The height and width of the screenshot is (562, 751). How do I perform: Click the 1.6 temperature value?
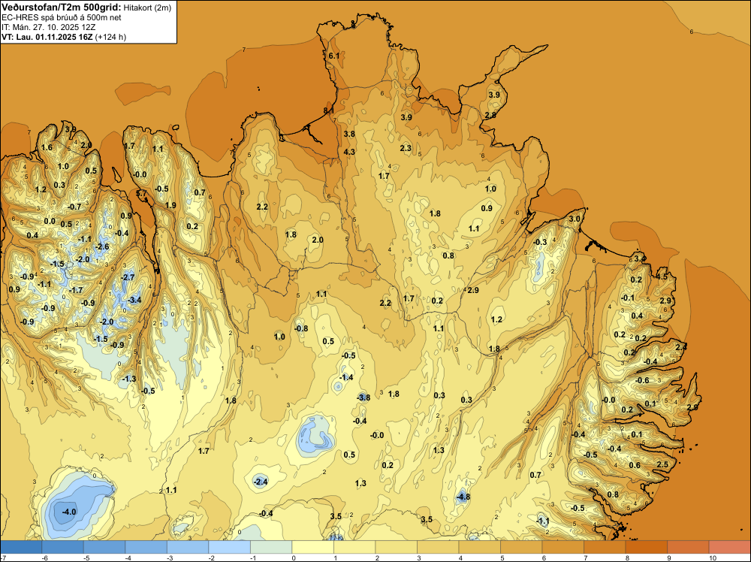(47, 147)
